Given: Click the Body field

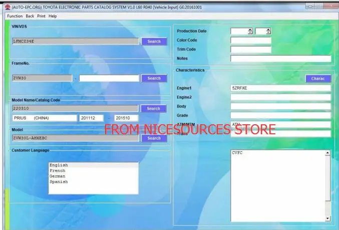Looking at the screenshot, I should click(280, 106).
